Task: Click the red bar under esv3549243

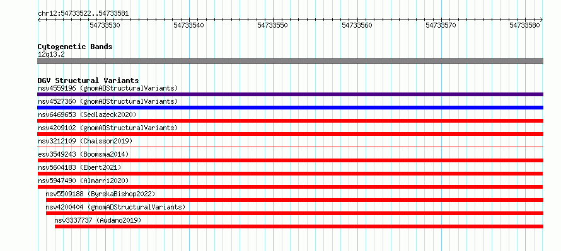Action: point(290,160)
